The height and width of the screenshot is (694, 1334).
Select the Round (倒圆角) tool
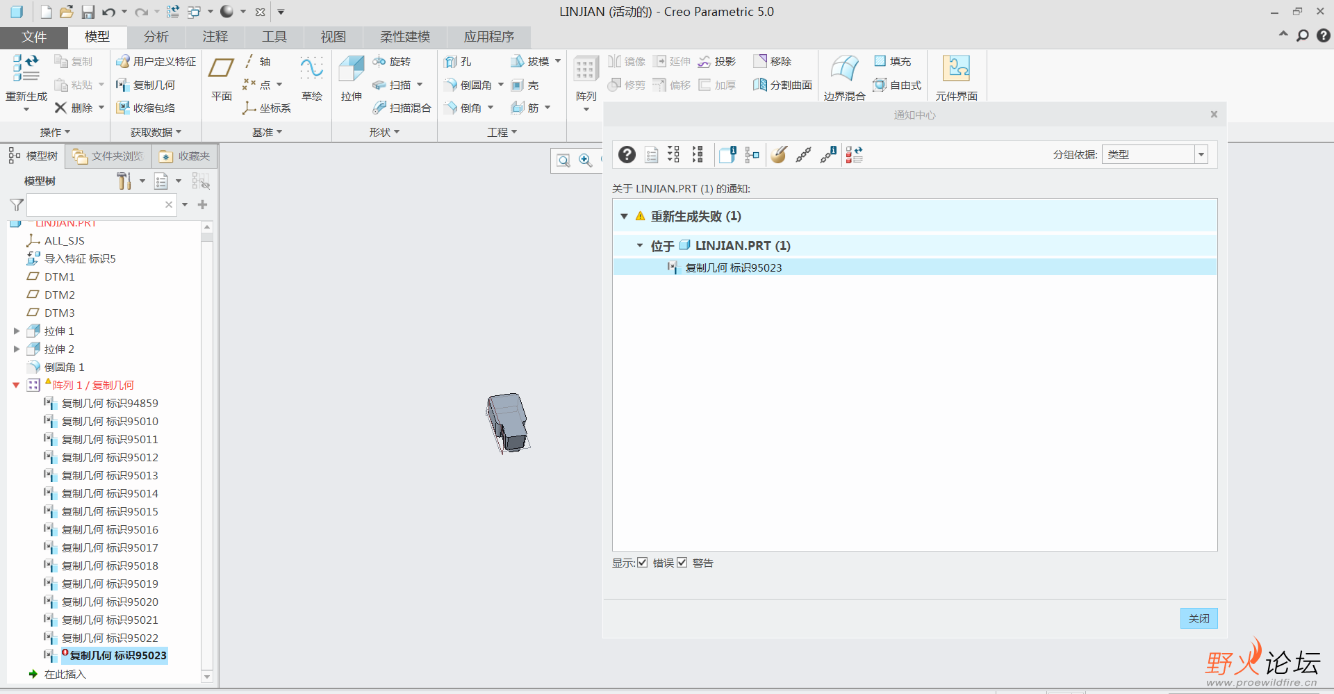point(468,85)
